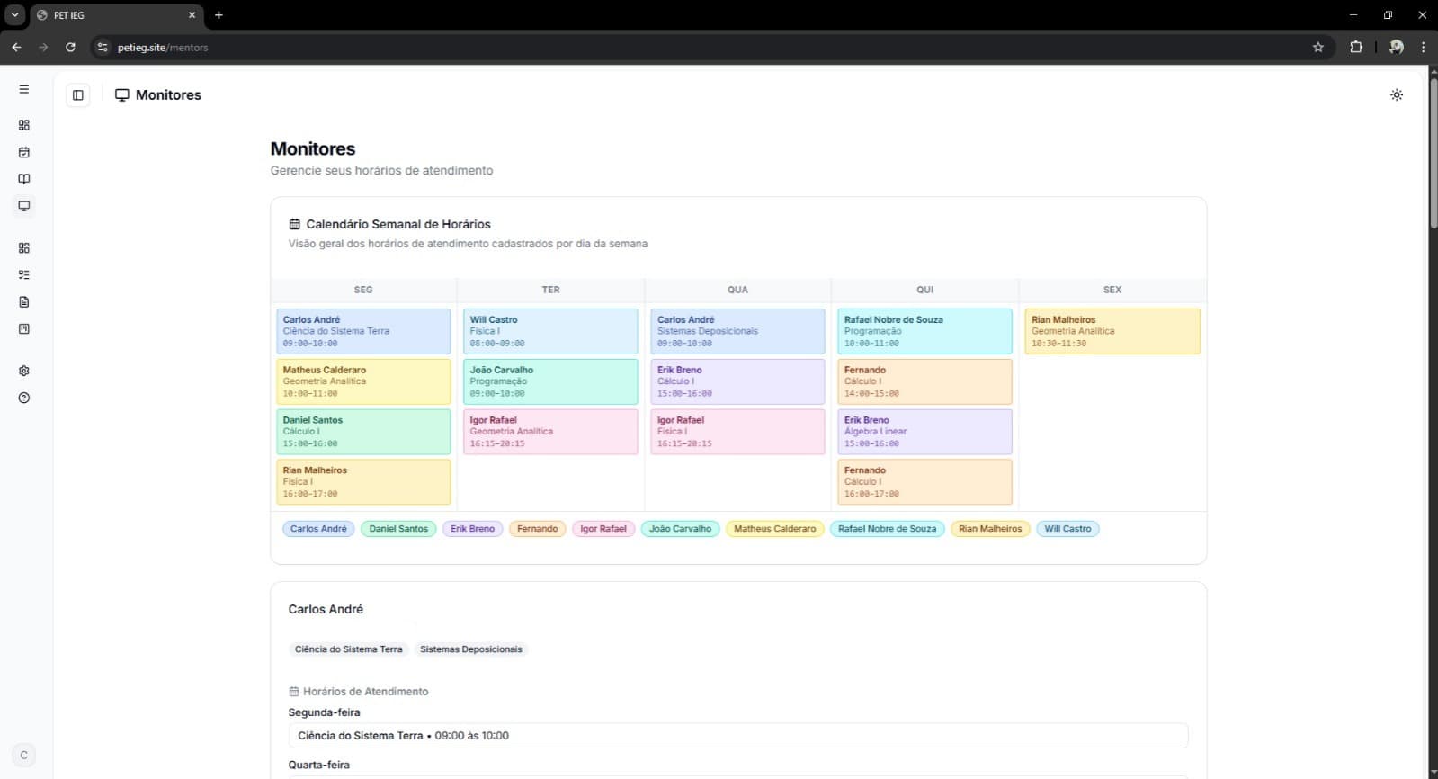Open the kanban board icon in sidebar
1438x779 pixels.
point(24,329)
